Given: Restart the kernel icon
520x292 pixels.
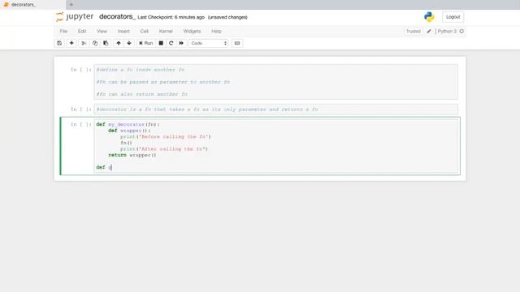Looking at the screenshot, I should pos(171,43).
